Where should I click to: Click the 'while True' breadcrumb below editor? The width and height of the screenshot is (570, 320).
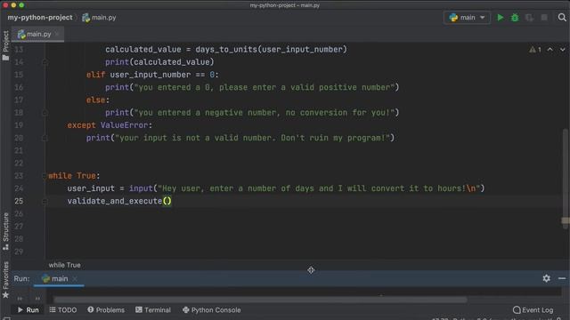click(65, 265)
